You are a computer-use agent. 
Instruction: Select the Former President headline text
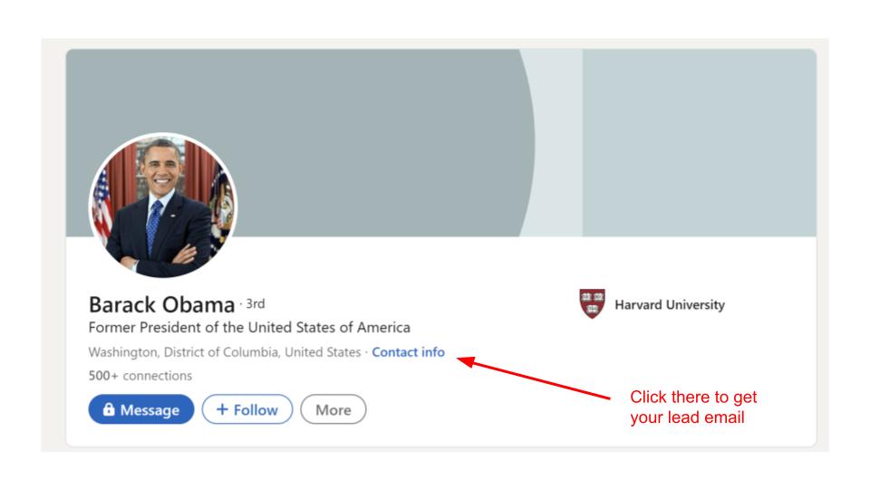tap(249, 327)
